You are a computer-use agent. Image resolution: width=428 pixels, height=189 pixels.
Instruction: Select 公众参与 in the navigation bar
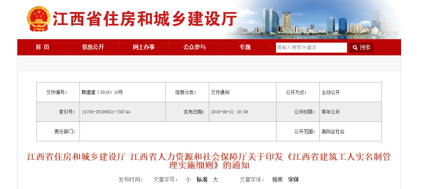pos(194,47)
